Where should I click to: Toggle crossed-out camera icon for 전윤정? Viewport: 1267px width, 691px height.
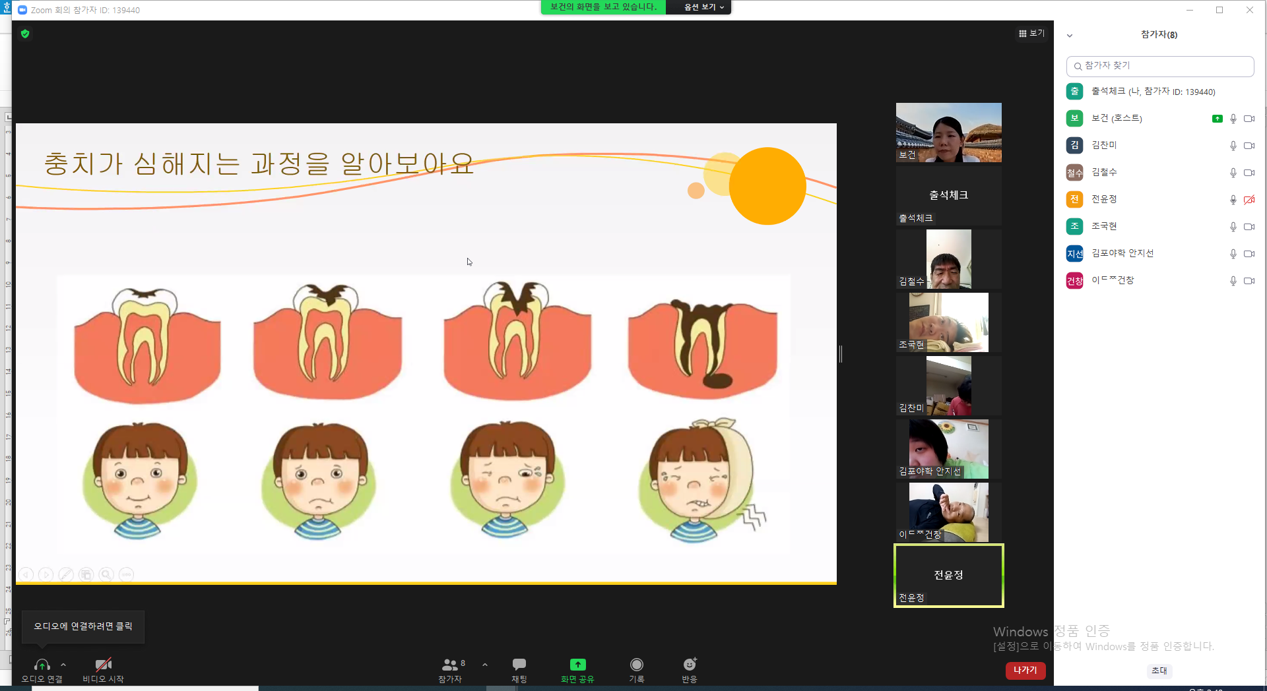point(1249,200)
